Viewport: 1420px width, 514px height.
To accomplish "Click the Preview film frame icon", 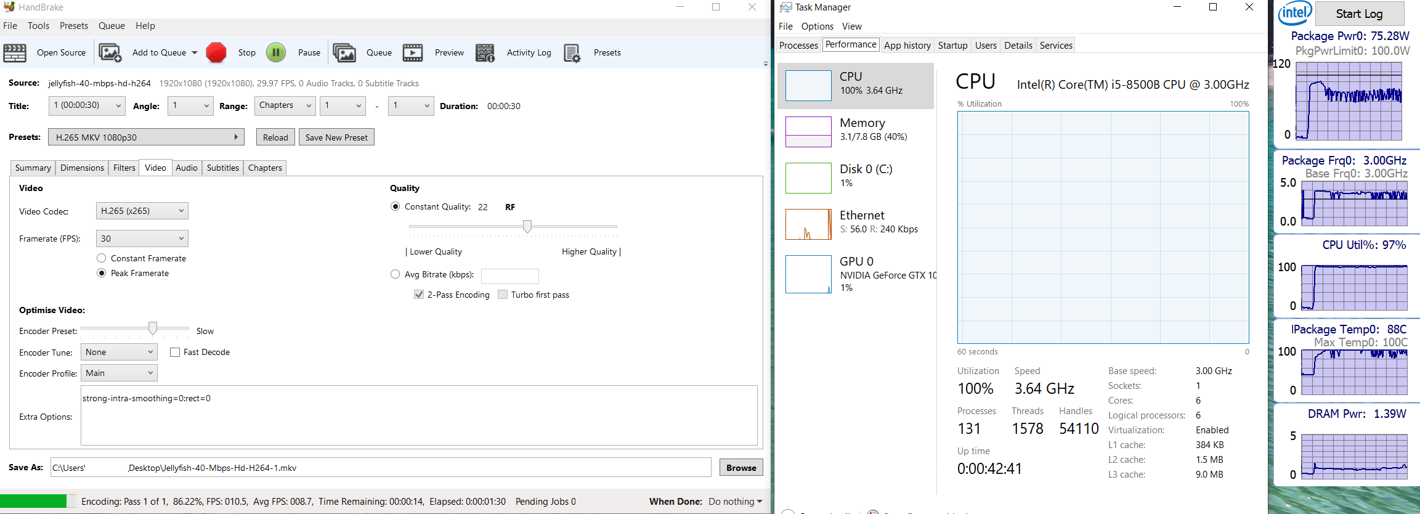I will 413,53.
